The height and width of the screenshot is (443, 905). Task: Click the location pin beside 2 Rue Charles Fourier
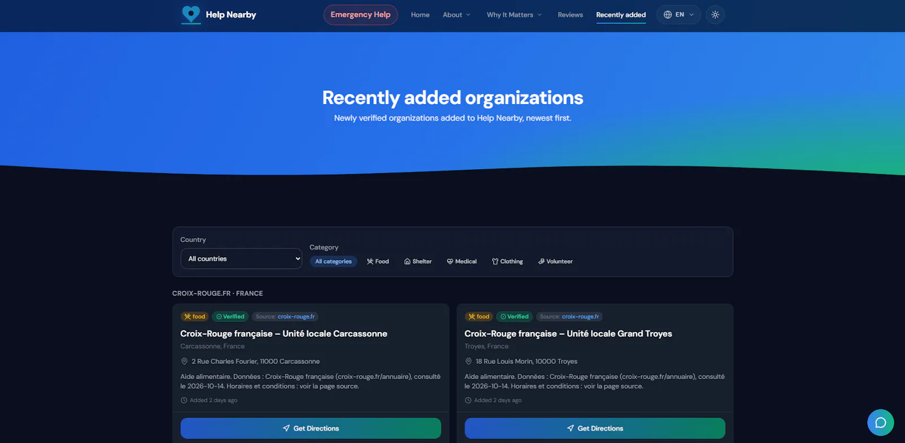click(x=184, y=361)
